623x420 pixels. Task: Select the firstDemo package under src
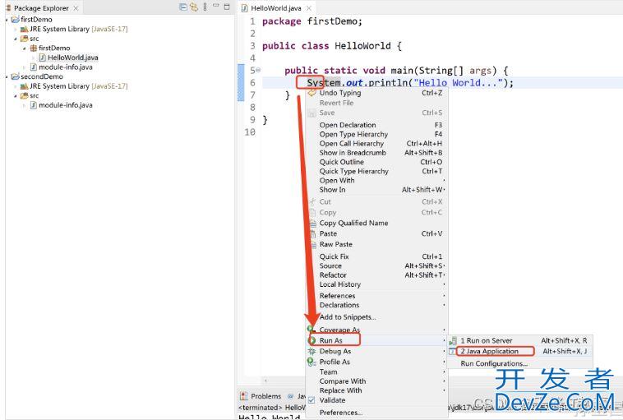click(x=54, y=48)
